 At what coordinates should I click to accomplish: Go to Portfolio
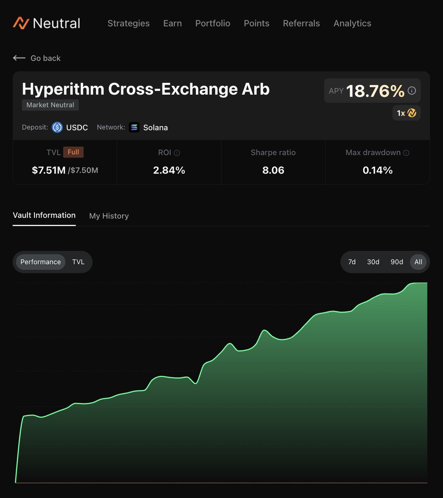coord(213,23)
